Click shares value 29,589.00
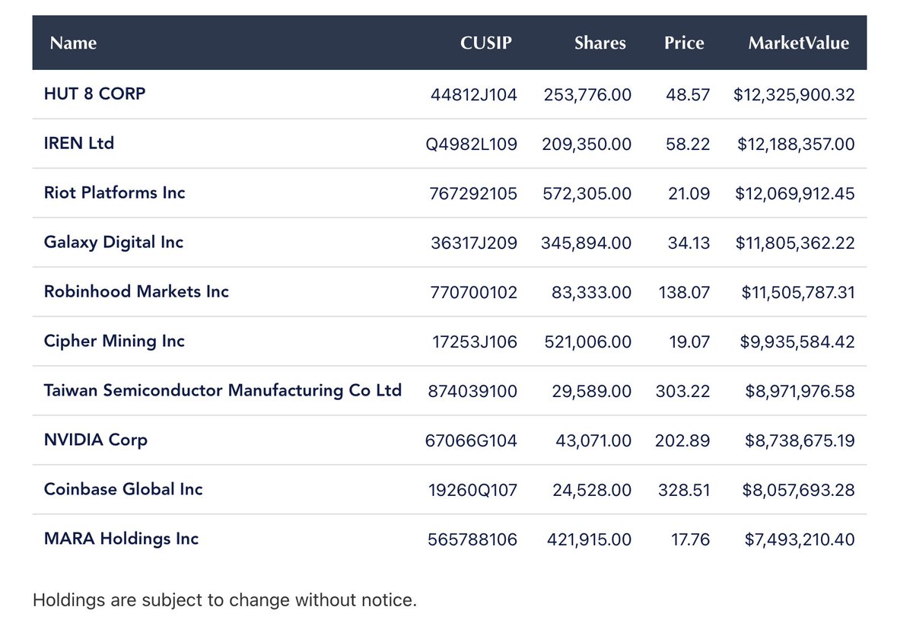Image resolution: width=913 pixels, height=626 pixels. coord(592,392)
